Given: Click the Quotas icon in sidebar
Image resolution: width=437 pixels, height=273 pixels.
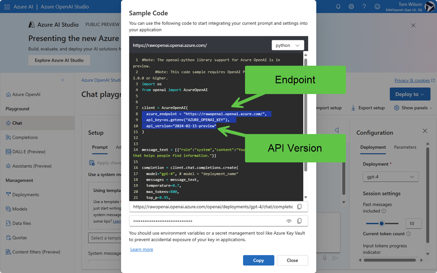Looking at the screenshot, I should coord(8,238).
